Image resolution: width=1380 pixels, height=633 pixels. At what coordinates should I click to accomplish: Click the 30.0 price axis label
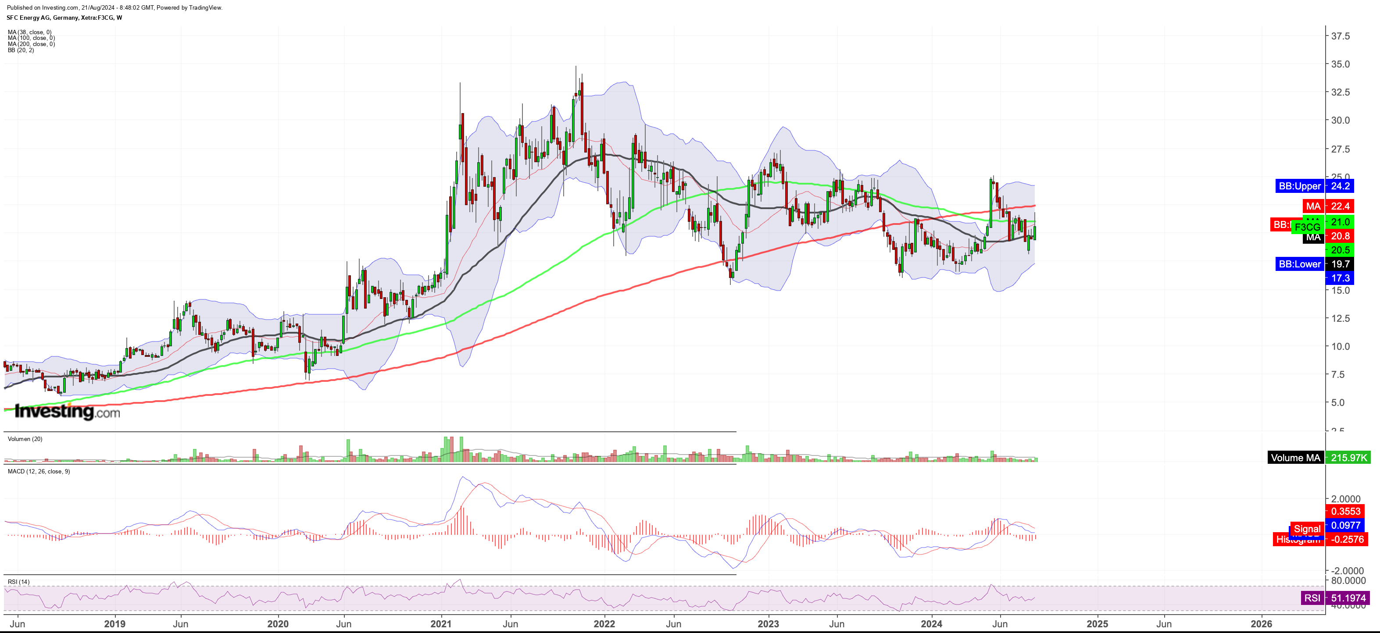(1341, 120)
